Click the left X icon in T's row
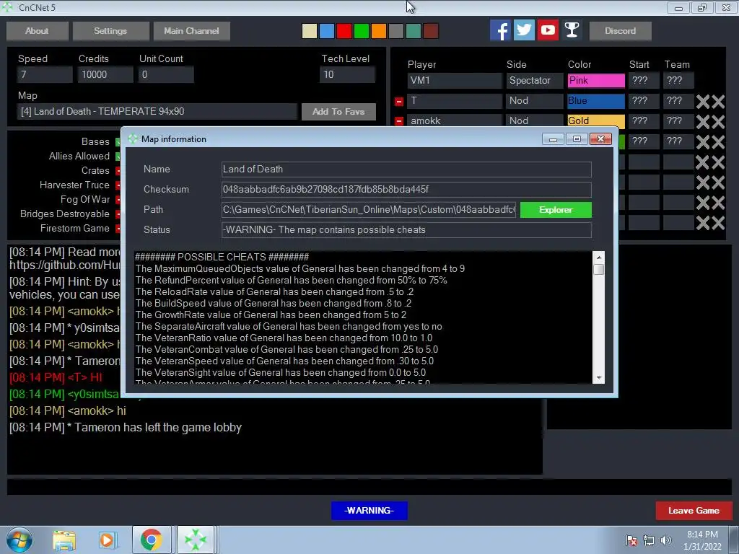Viewport: 739px width, 554px height. tap(702, 101)
